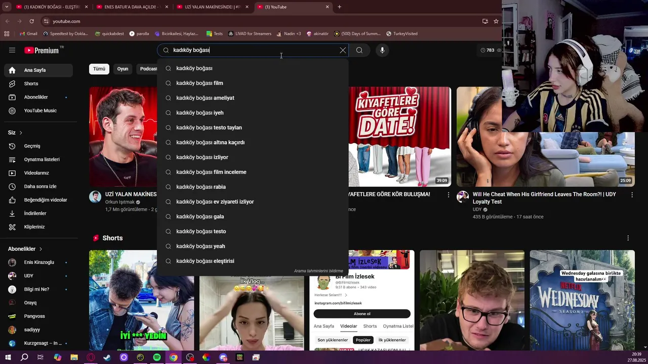Open Kliplerniz in sidebar
Screen dimensions: 648x364
pyautogui.click(x=38, y=227)
